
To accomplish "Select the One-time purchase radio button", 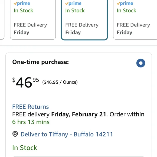I will pyautogui.click(x=141, y=63).
